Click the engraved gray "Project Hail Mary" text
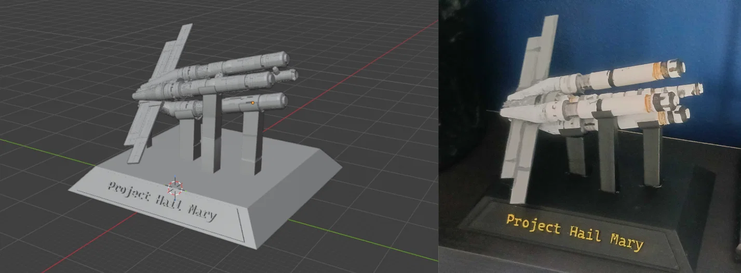 [x=161, y=201]
